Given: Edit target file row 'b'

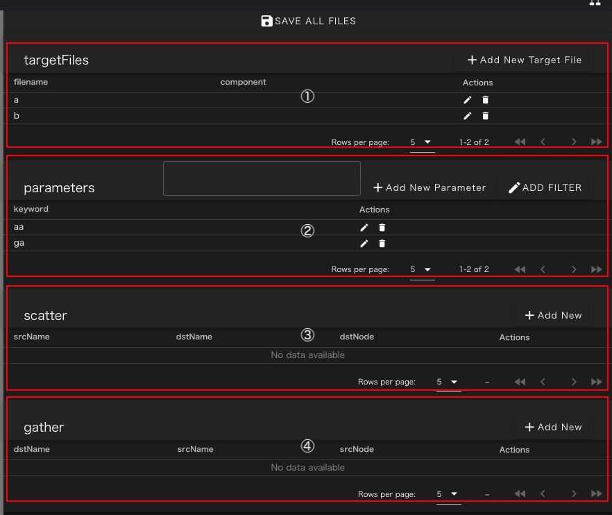Looking at the screenshot, I should [x=468, y=116].
